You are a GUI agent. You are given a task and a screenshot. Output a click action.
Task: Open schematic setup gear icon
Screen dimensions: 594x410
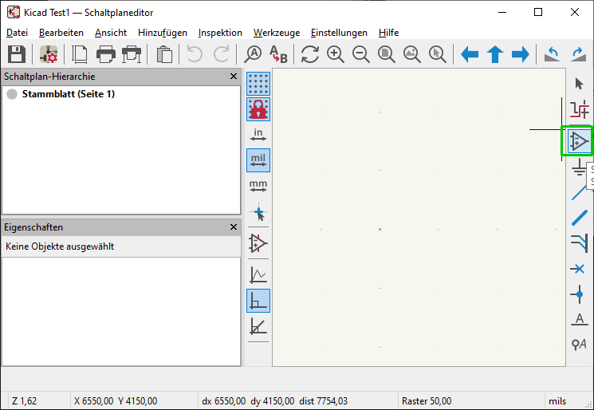49,54
